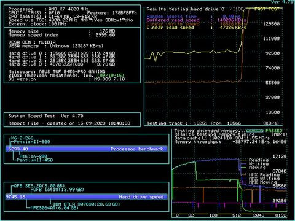Click the (KB/s) unit label
Screen dimensions: 295x221
pyautogui.click(x=271, y=123)
